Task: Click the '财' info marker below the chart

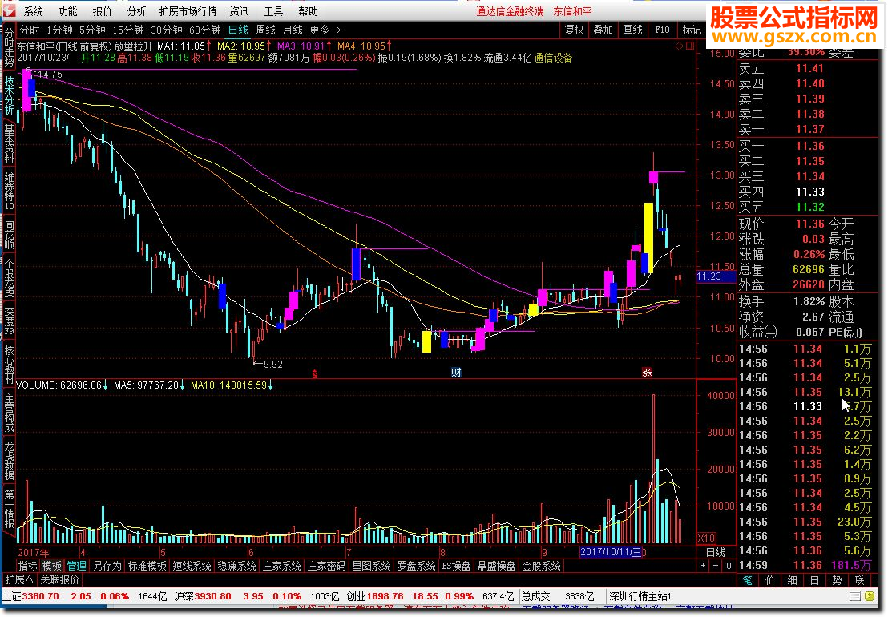Action: tap(456, 372)
